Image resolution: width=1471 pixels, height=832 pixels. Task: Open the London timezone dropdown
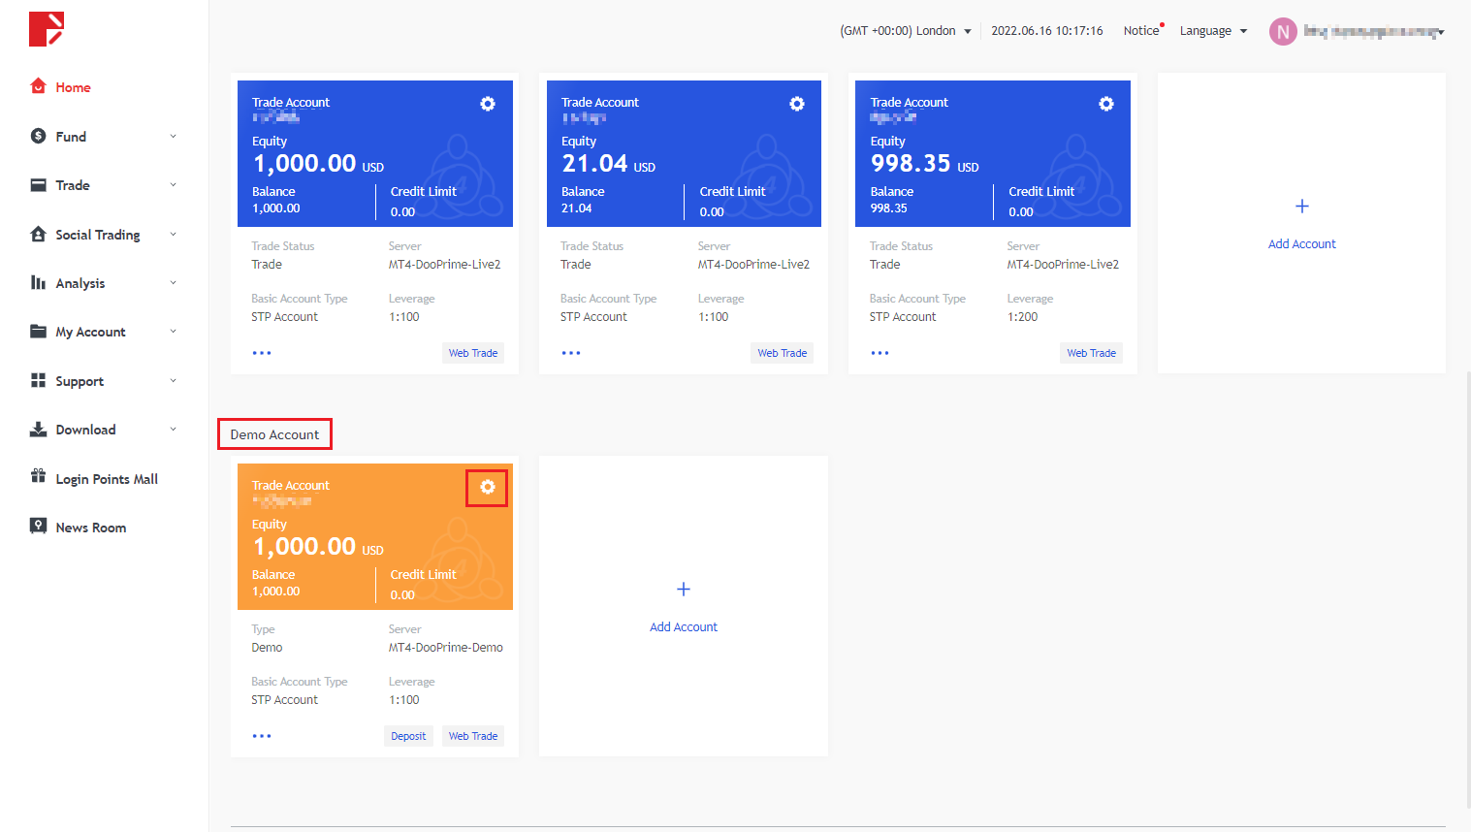tap(906, 31)
